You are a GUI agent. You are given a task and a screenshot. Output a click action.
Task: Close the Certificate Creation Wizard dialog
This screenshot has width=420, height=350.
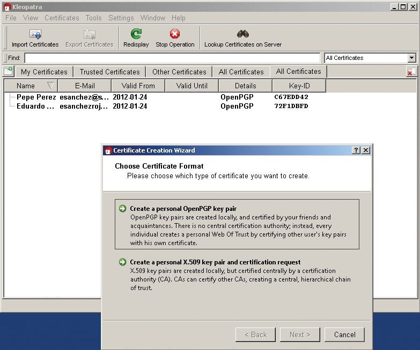click(x=366, y=150)
